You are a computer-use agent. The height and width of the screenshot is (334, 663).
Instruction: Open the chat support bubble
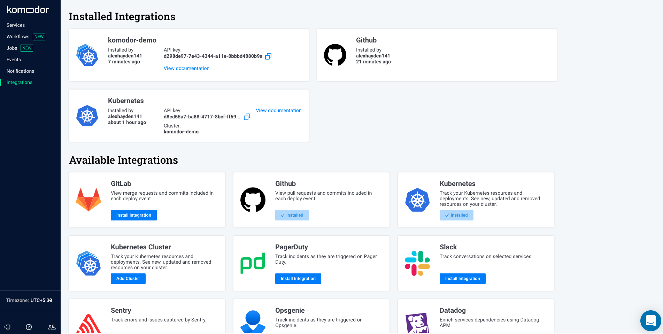(651, 321)
